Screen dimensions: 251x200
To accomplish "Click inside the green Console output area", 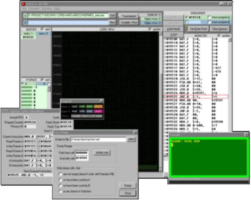I will pyautogui.click(x=208, y=157).
